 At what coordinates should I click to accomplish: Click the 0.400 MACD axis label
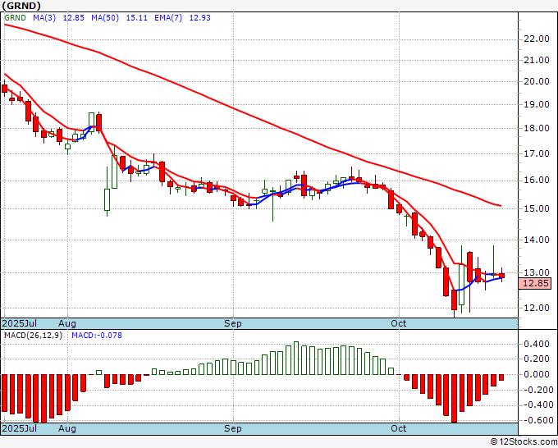coord(536,345)
